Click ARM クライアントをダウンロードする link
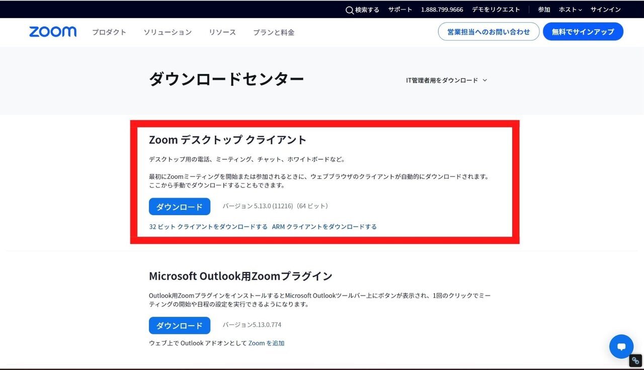The width and height of the screenshot is (644, 370). coord(325,227)
